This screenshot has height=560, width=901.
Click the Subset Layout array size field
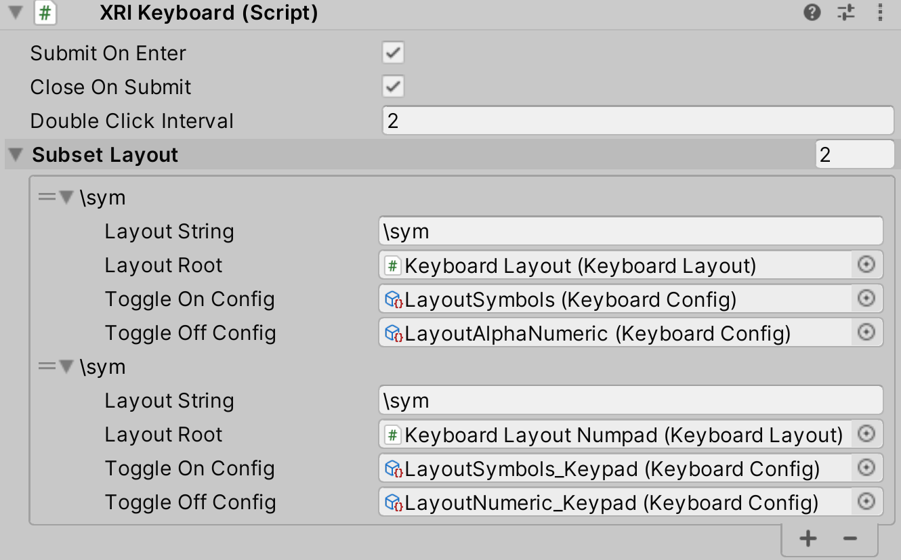point(855,154)
